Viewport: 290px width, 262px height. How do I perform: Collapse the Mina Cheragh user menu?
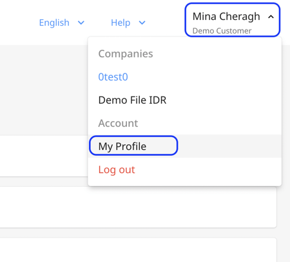pos(233,20)
